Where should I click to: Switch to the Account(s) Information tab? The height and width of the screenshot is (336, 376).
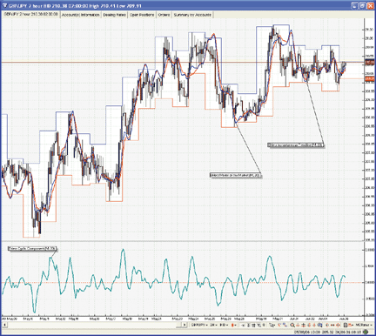[x=80, y=15]
